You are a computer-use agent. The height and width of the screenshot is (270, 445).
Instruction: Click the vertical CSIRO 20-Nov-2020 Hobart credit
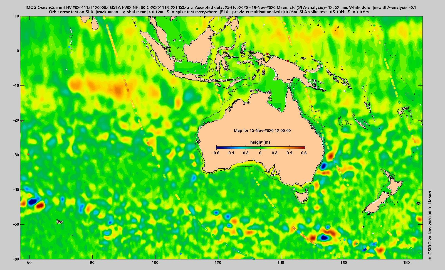430,225
